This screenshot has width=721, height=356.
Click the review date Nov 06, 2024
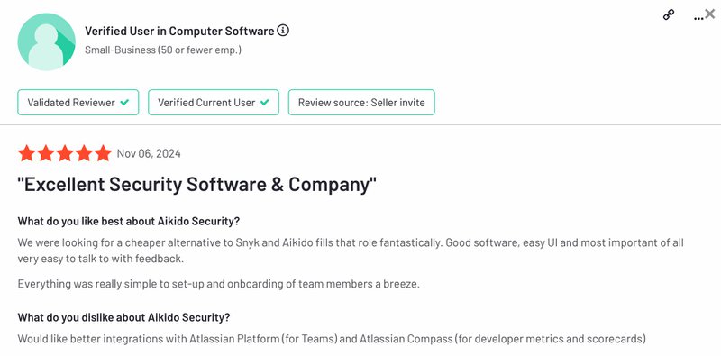149,153
